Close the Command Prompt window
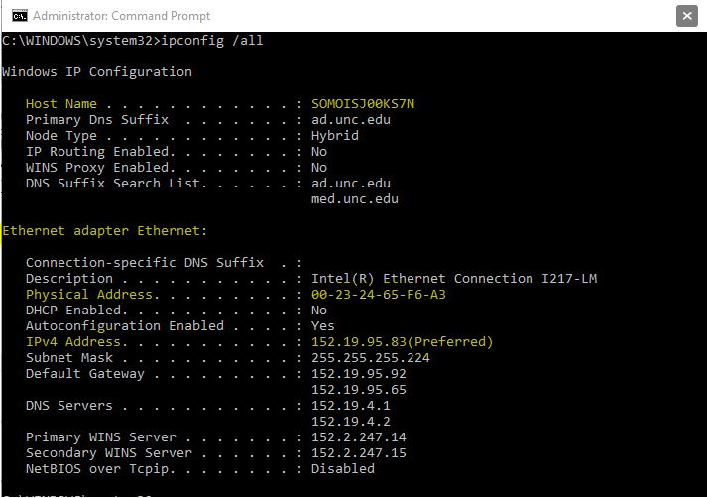Image resolution: width=707 pixels, height=498 pixels. [687, 16]
